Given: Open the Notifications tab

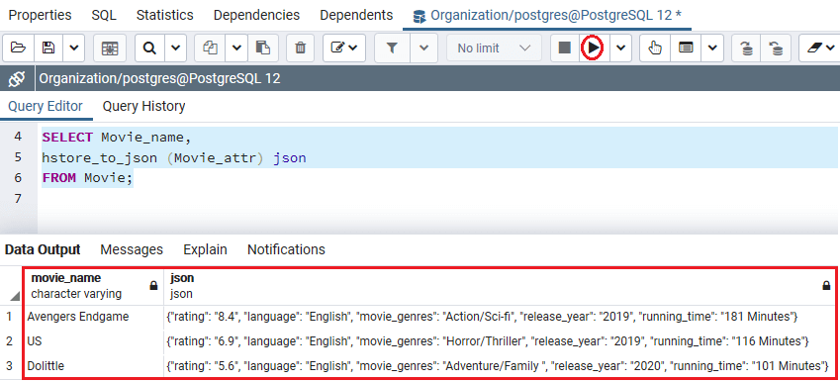Looking at the screenshot, I should (x=286, y=249).
